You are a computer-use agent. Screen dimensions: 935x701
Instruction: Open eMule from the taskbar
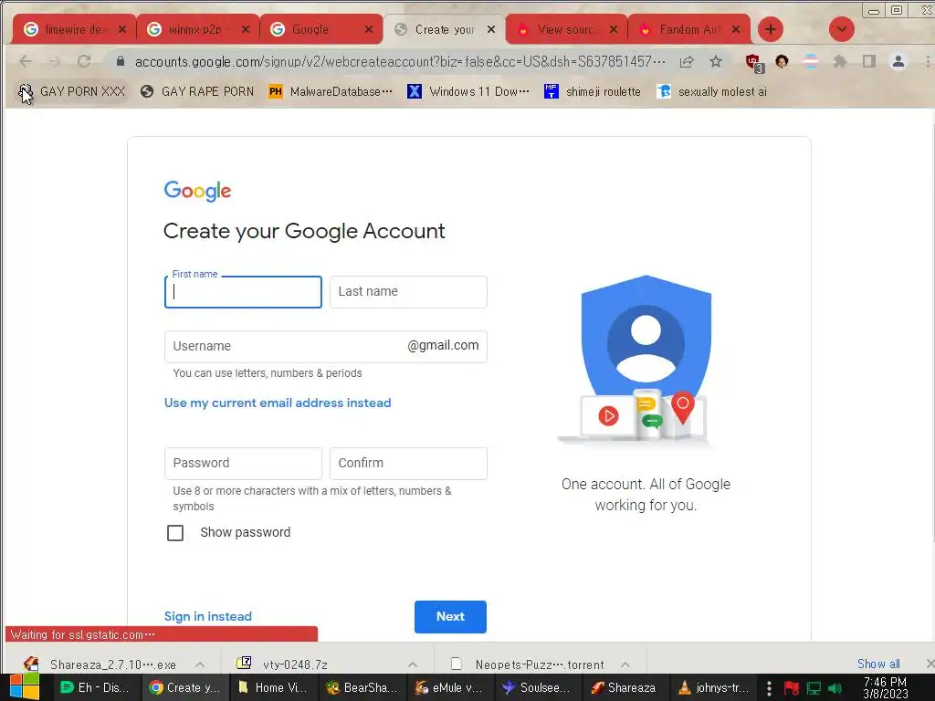coord(449,687)
